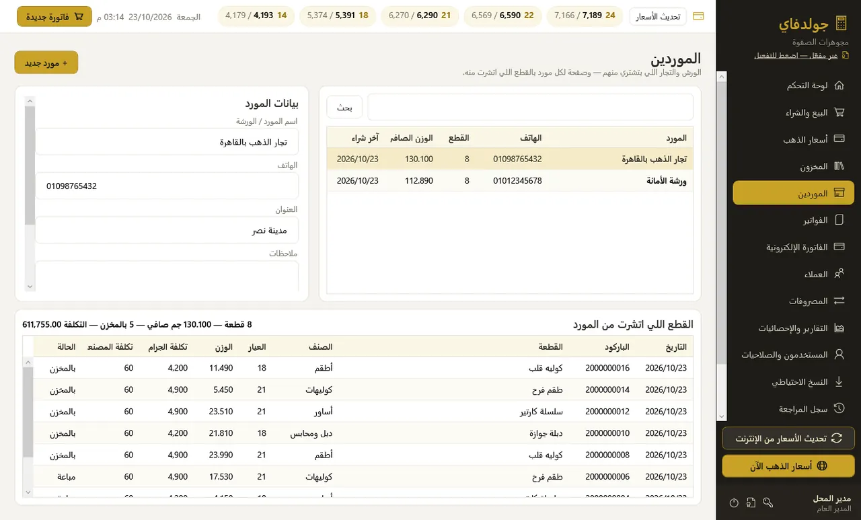Click the pieces table scrollbar down arrow
This screenshot has width=861, height=520.
pyautogui.click(x=28, y=492)
